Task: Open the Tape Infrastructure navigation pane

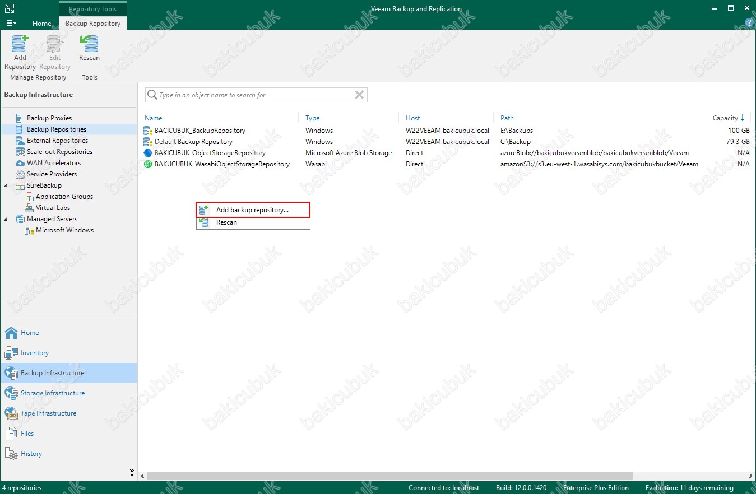Action: pyautogui.click(x=68, y=413)
